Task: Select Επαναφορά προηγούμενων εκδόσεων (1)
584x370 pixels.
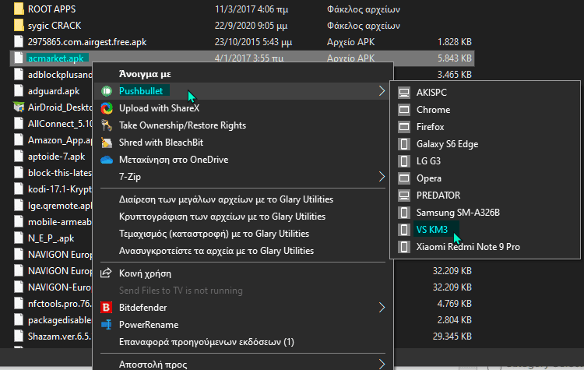Action: click(243, 342)
